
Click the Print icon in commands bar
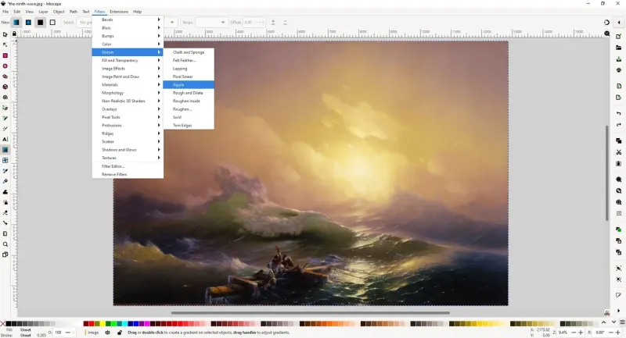pos(619,70)
